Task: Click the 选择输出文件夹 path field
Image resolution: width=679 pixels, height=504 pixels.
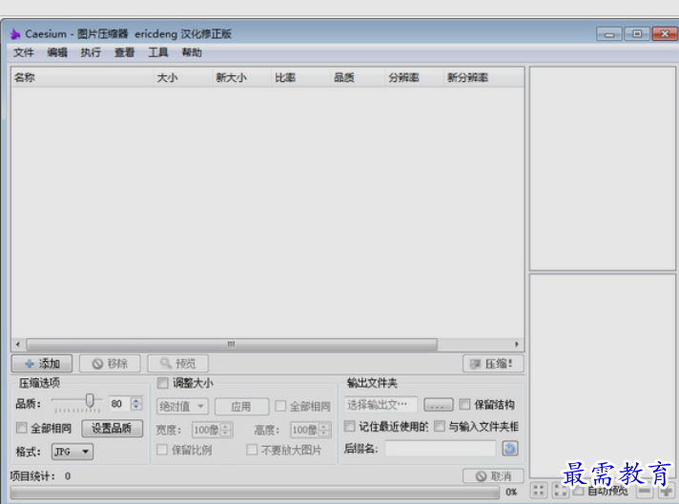Action: pos(381,405)
